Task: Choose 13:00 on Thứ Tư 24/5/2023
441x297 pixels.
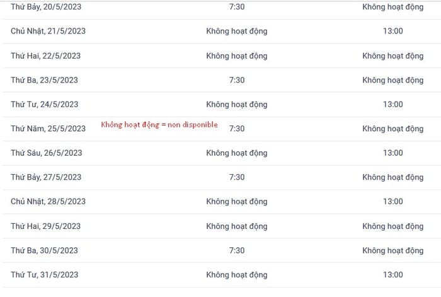Action: [392, 104]
